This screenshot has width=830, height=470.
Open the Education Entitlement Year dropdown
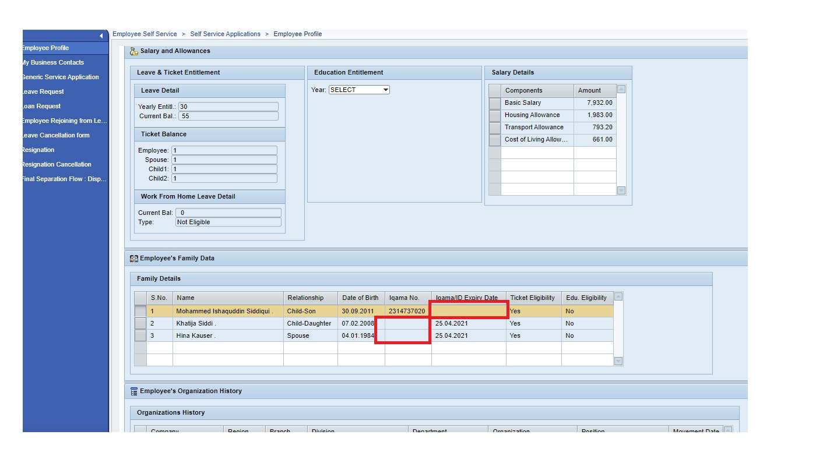tap(359, 90)
